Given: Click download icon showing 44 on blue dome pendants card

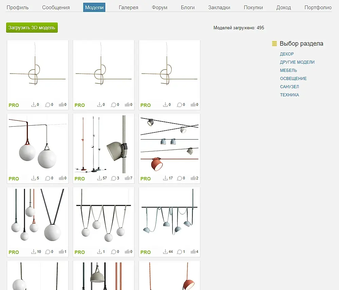Looking at the screenshot, I should point(165,252).
